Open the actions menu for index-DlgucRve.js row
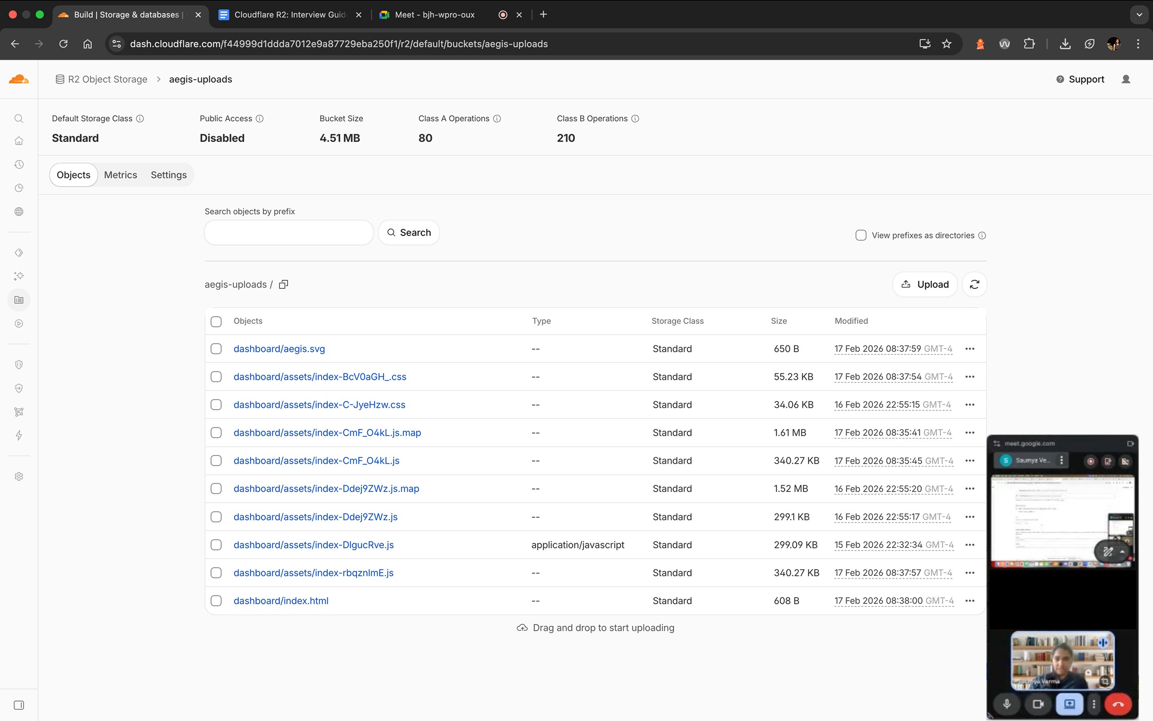Screen dimensions: 1153x721 point(969,544)
